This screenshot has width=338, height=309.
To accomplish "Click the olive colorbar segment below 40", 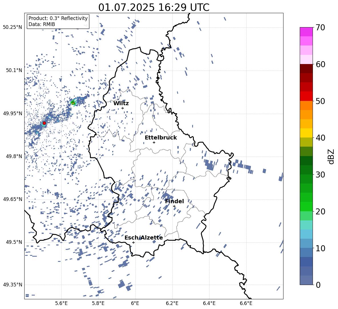I will (306, 142).
